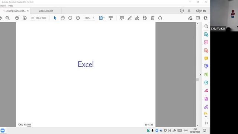The height and width of the screenshot is (134, 238).
Task: Click the scrolling mode toolbar icon
Action: click(111, 18)
